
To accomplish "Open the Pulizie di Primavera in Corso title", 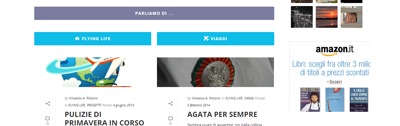I will click(104, 118).
